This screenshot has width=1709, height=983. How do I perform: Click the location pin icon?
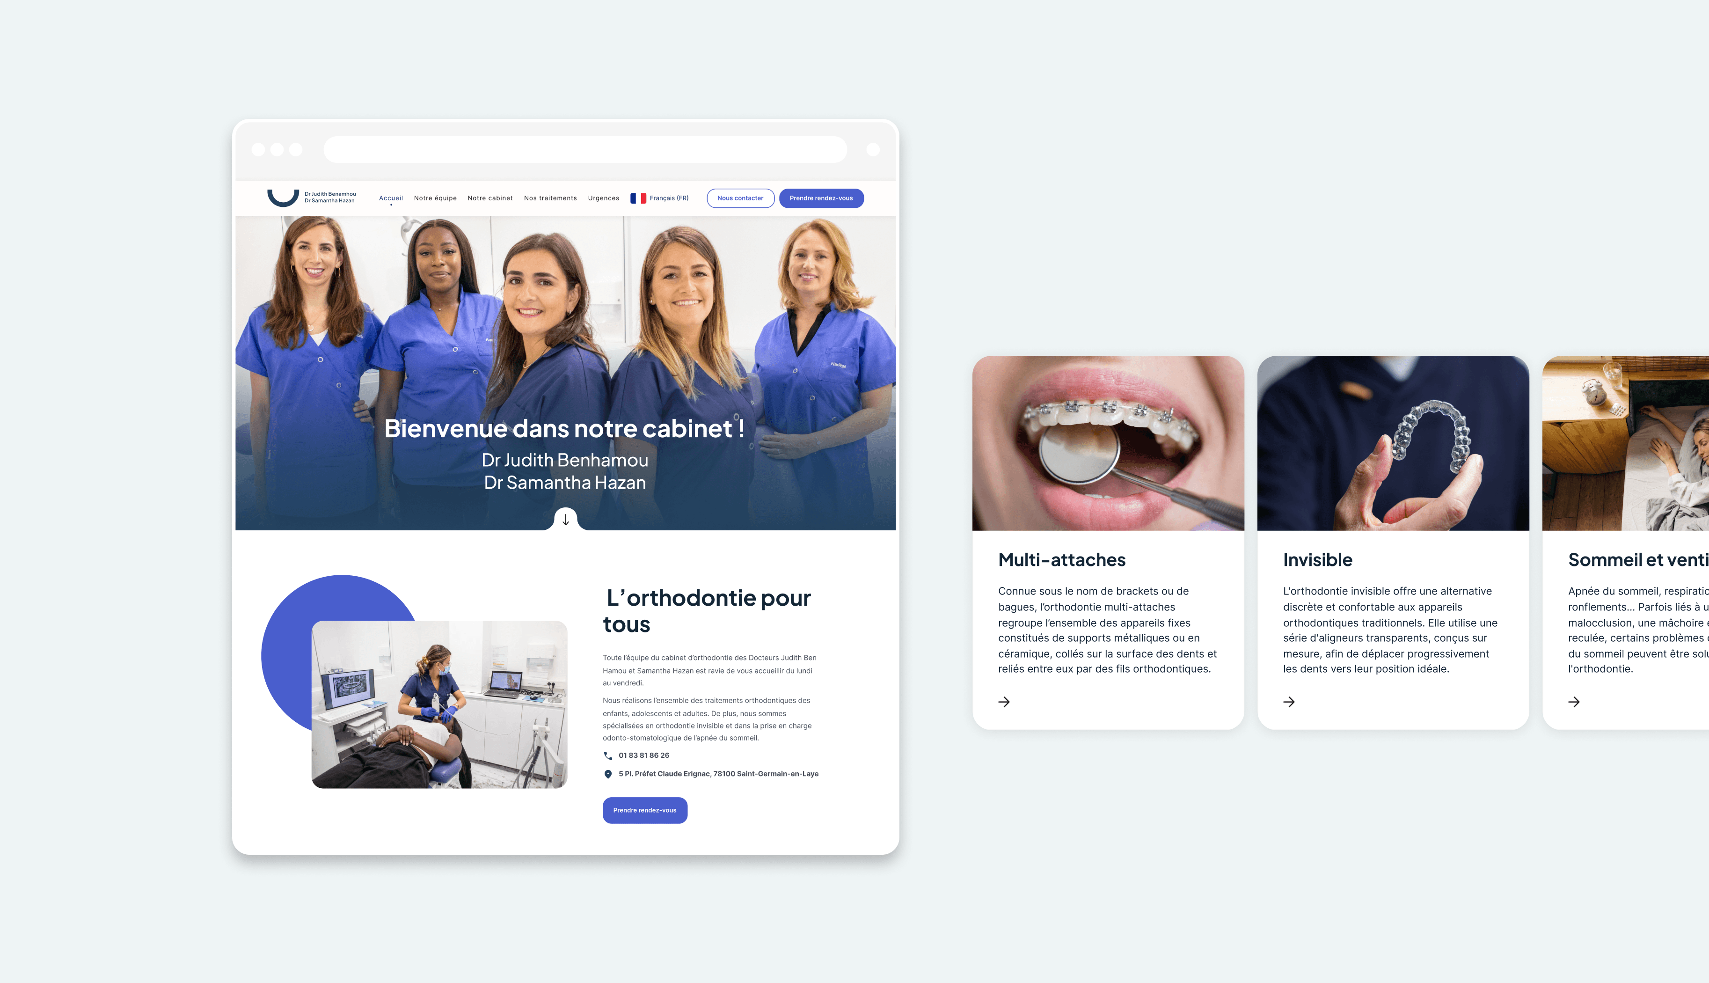[x=605, y=774]
